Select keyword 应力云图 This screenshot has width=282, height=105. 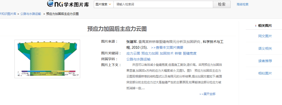[x=133, y=53]
